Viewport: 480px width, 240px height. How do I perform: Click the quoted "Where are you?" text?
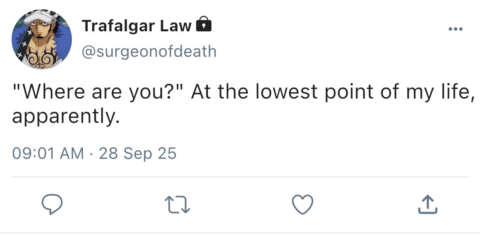pyautogui.click(x=98, y=92)
